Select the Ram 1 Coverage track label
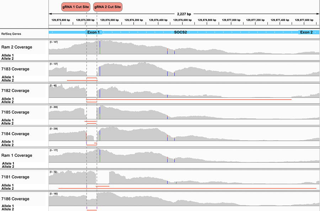The width and height of the screenshot is (320, 211). (x=17, y=155)
